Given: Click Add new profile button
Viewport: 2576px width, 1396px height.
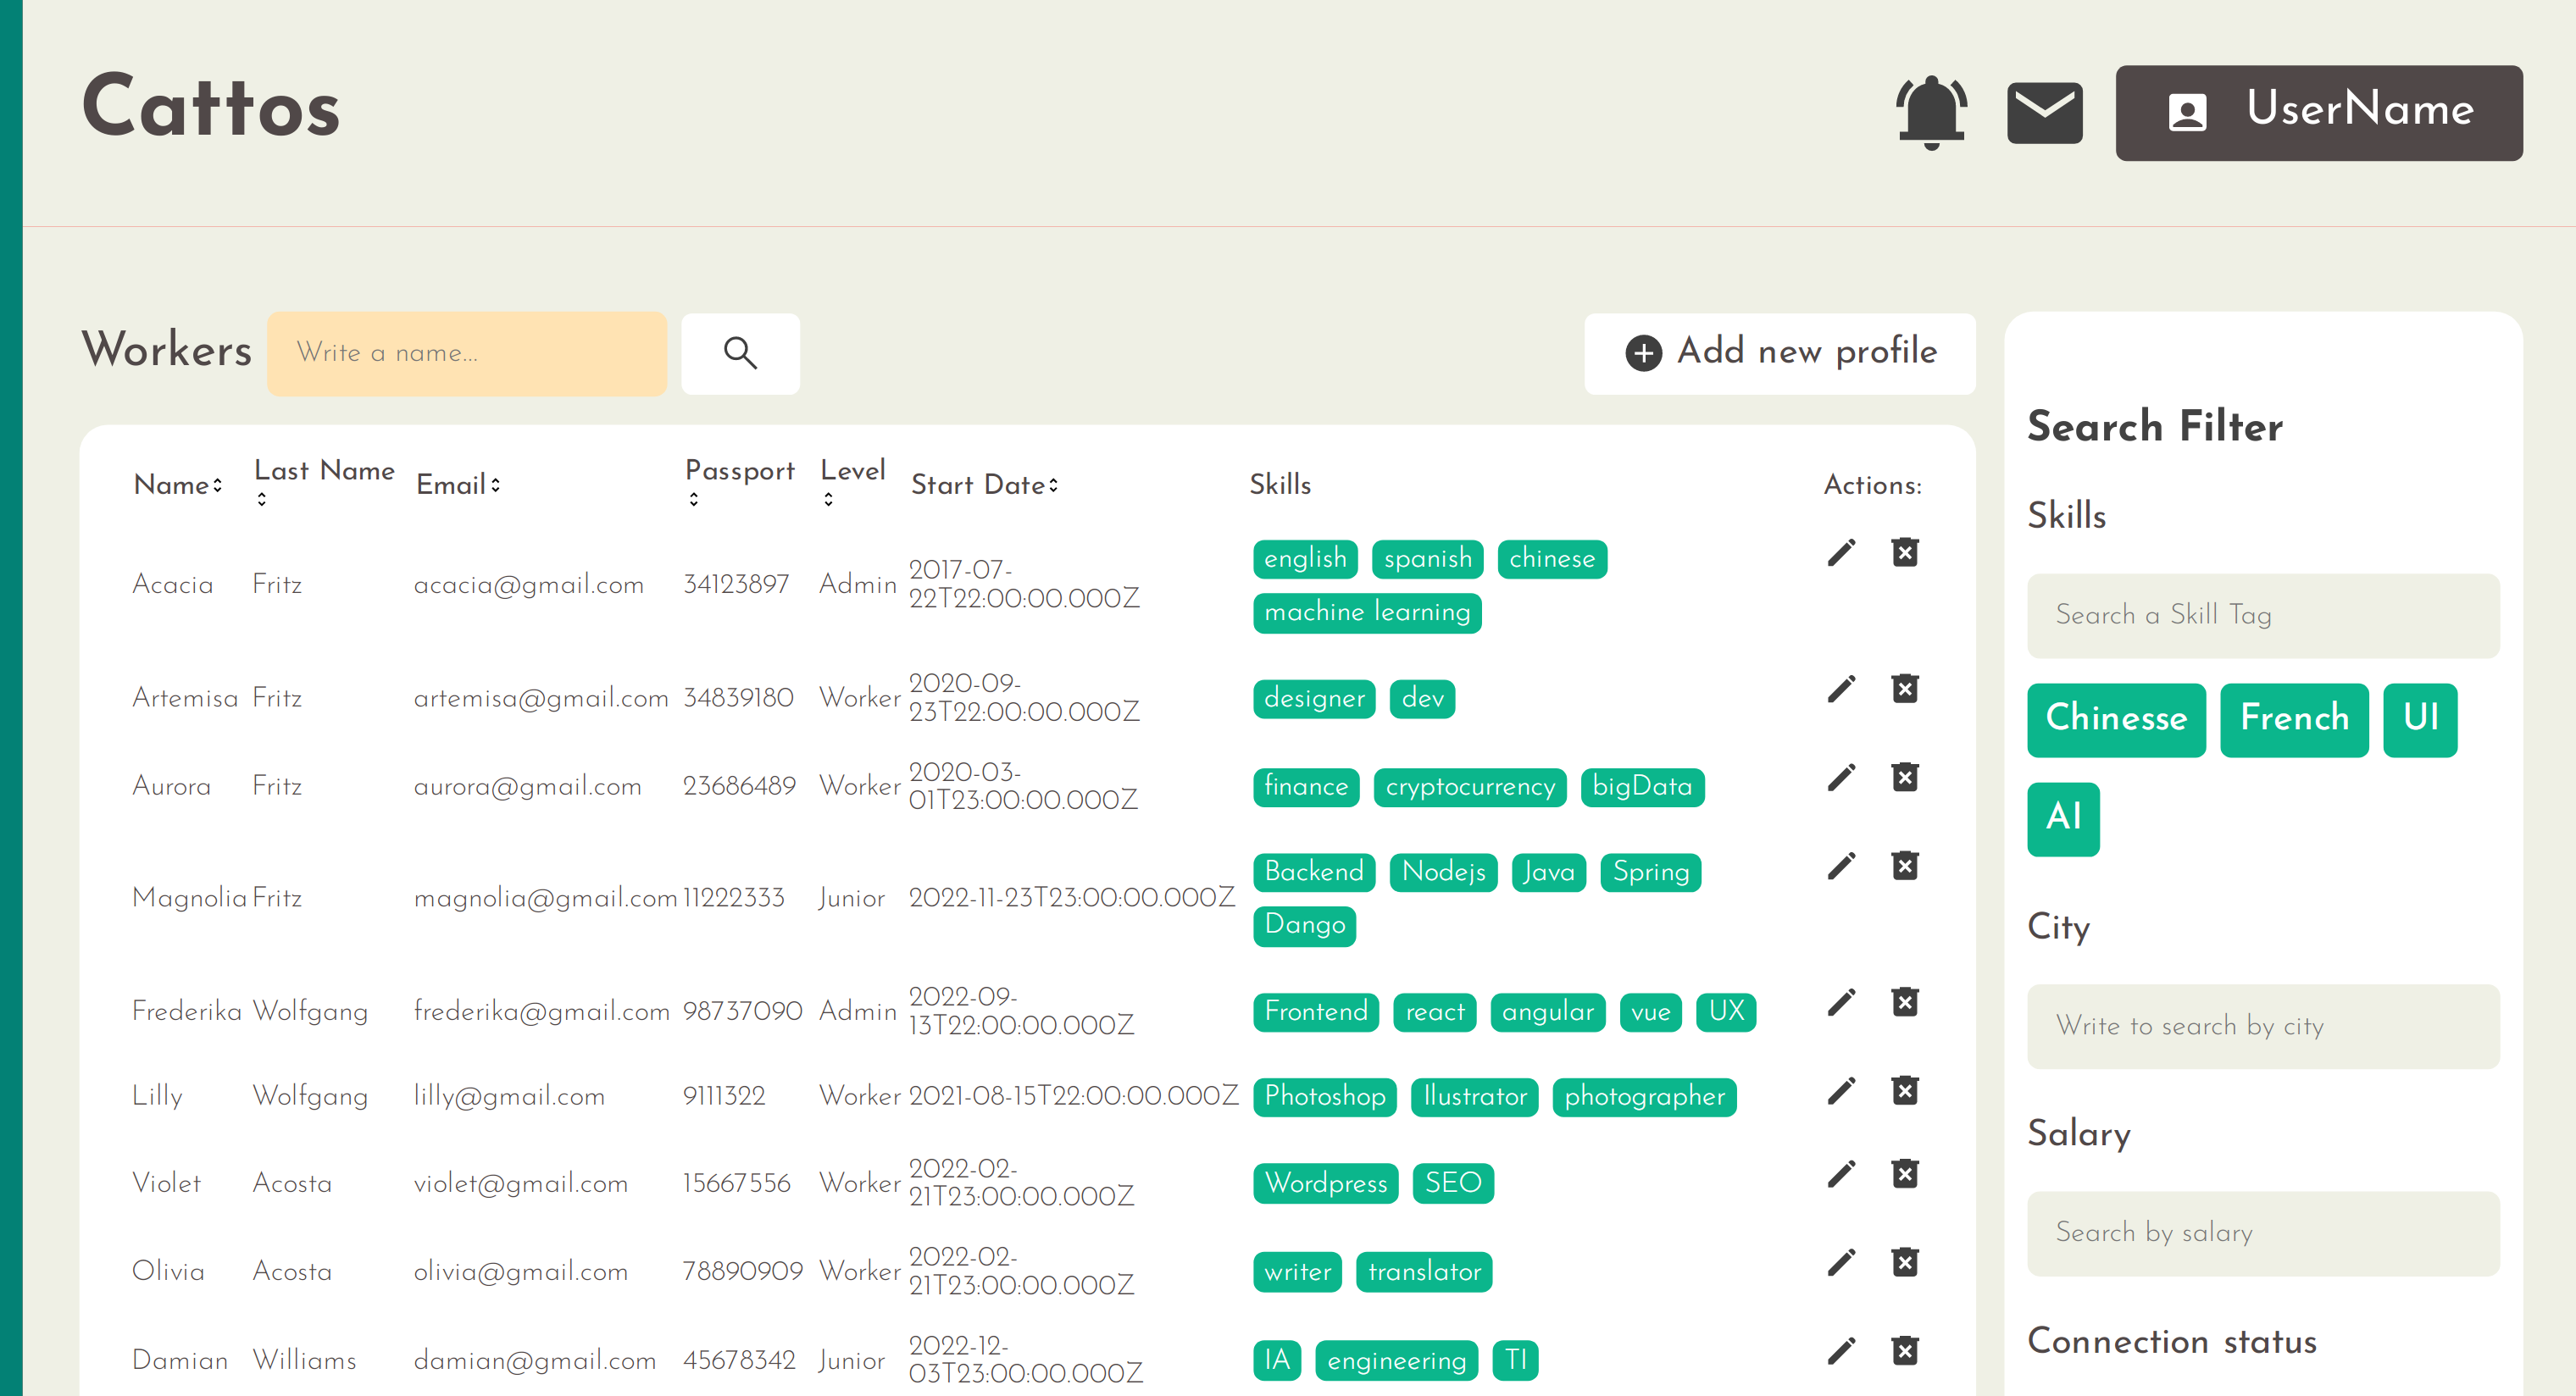Looking at the screenshot, I should 1779,353.
